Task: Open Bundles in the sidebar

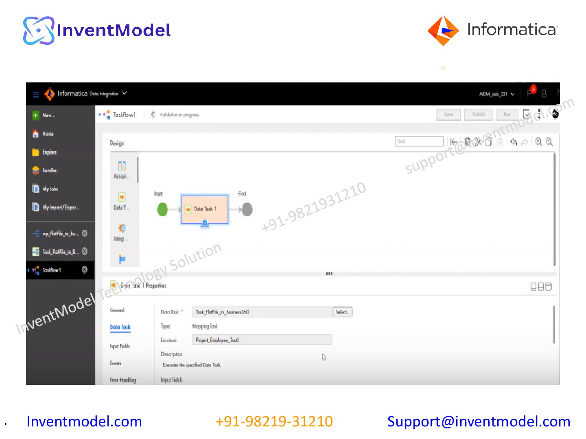Action: click(45, 170)
